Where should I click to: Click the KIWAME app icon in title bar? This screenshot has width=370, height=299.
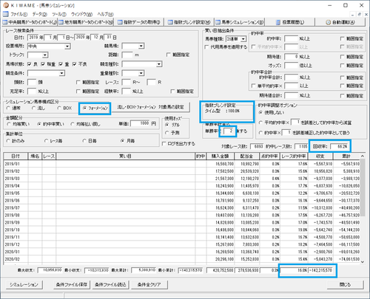pos(6,5)
